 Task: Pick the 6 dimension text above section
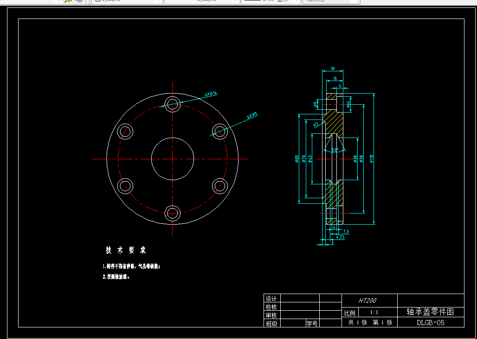pos(340,86)
